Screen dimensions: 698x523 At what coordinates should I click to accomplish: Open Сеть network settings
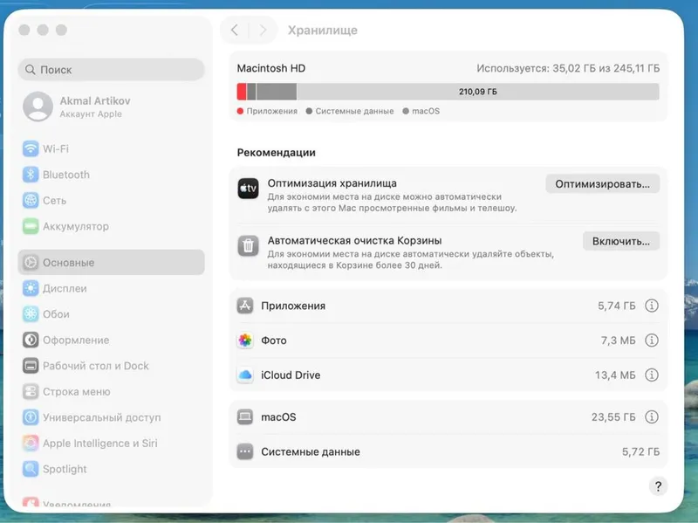112,201
